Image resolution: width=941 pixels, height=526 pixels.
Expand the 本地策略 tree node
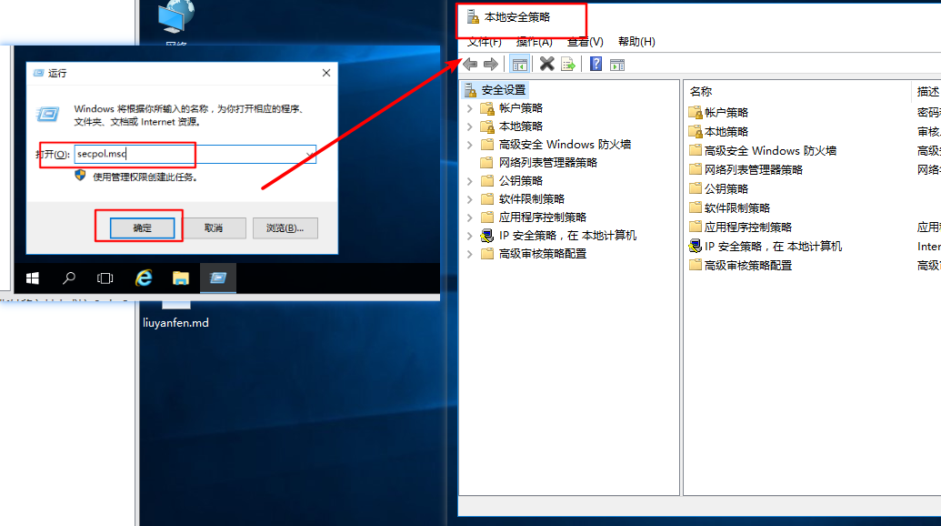pos(470,126)
